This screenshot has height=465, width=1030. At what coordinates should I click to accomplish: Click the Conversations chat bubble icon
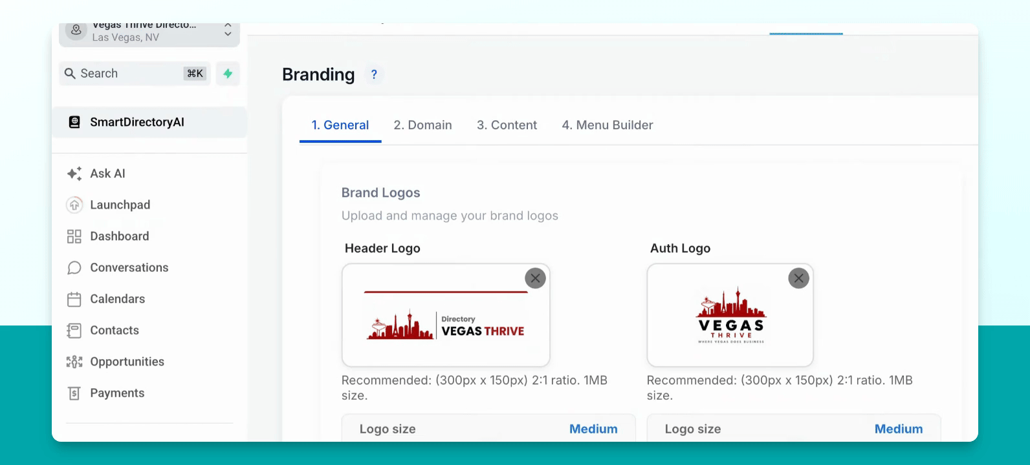point(74,267)
